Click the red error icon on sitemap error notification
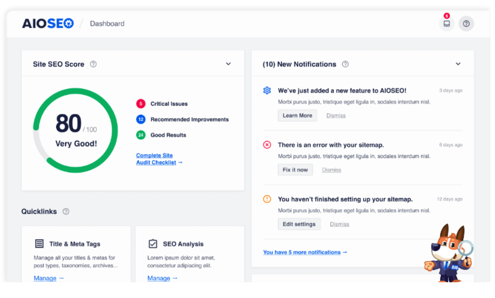The height and width of the screenshot is (298, 495). pos(267,145)
